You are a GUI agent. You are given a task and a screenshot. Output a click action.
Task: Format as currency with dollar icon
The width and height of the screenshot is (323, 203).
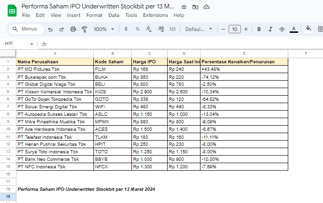pyautogui.click(x=126, y=29)
